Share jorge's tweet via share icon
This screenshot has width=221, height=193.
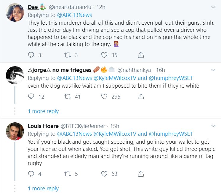pyautogui.click(x=141, y=96)
